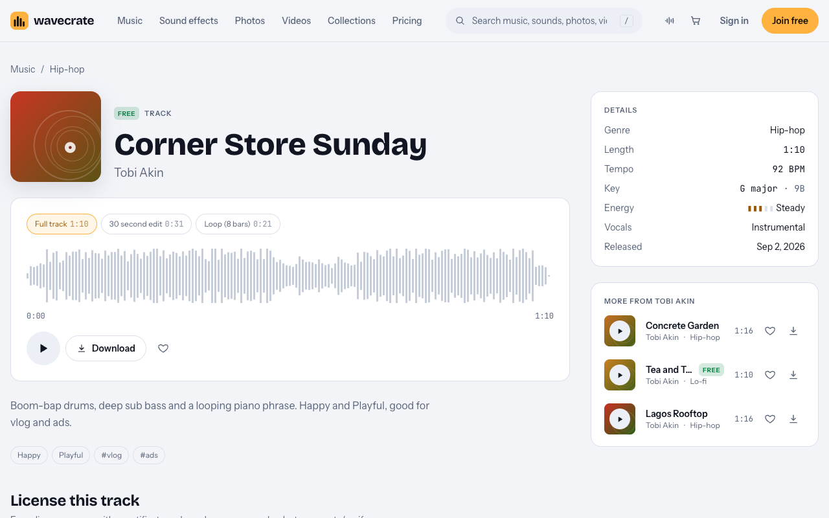Filter by the Playful tag
829x518 pixels.
[x=71, y=455]
